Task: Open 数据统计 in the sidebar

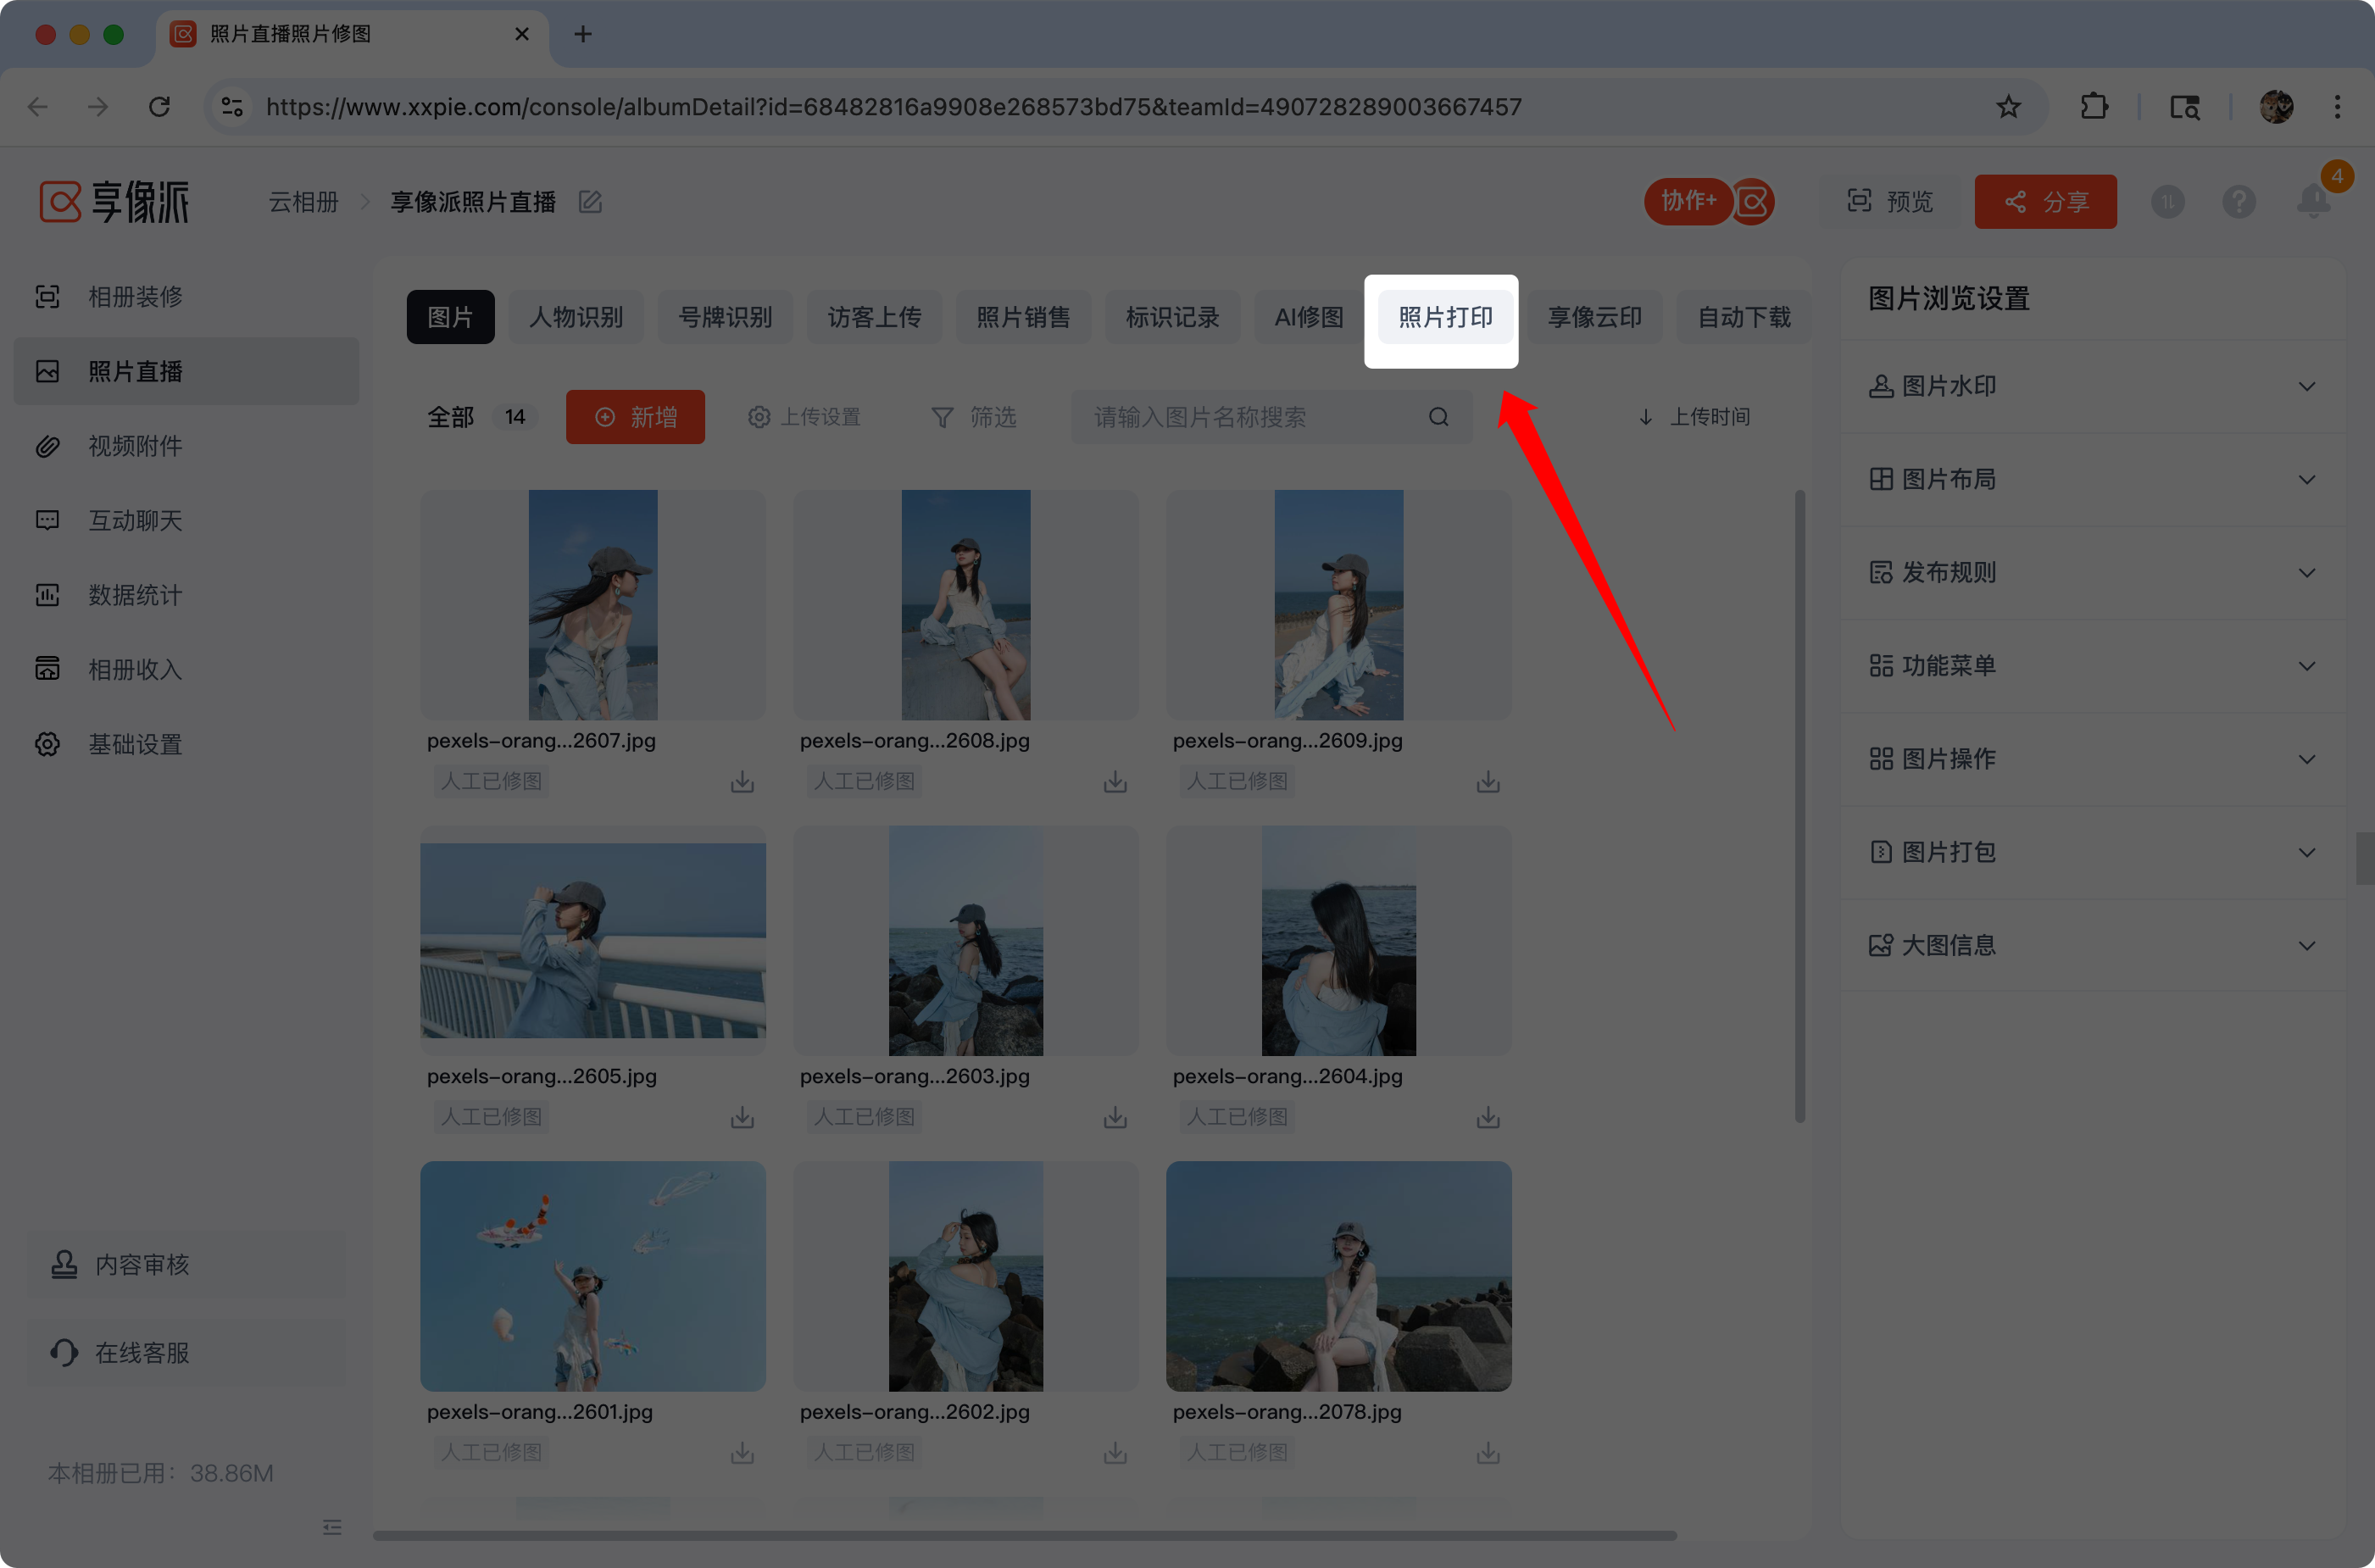Action: tap(186, 595)
